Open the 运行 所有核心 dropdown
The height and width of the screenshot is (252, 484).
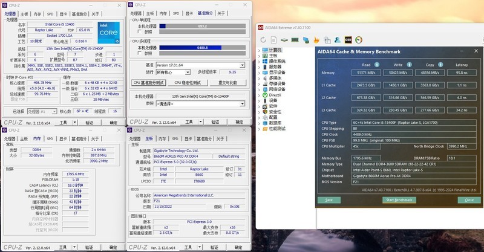coord(188,72)
